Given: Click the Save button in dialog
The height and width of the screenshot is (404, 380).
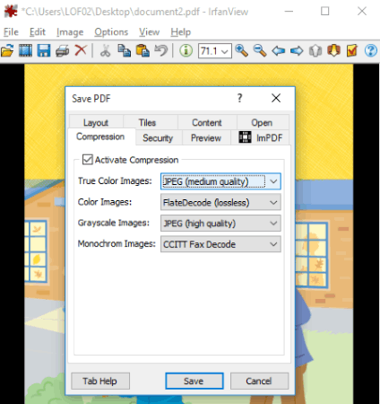Looking at the screenshot, I should (194, 381).
